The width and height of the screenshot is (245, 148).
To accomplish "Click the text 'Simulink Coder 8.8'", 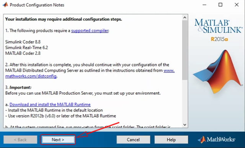I will (x=23, y=42).
